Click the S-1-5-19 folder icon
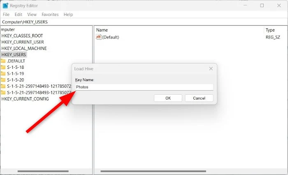 tap(3, 74)
